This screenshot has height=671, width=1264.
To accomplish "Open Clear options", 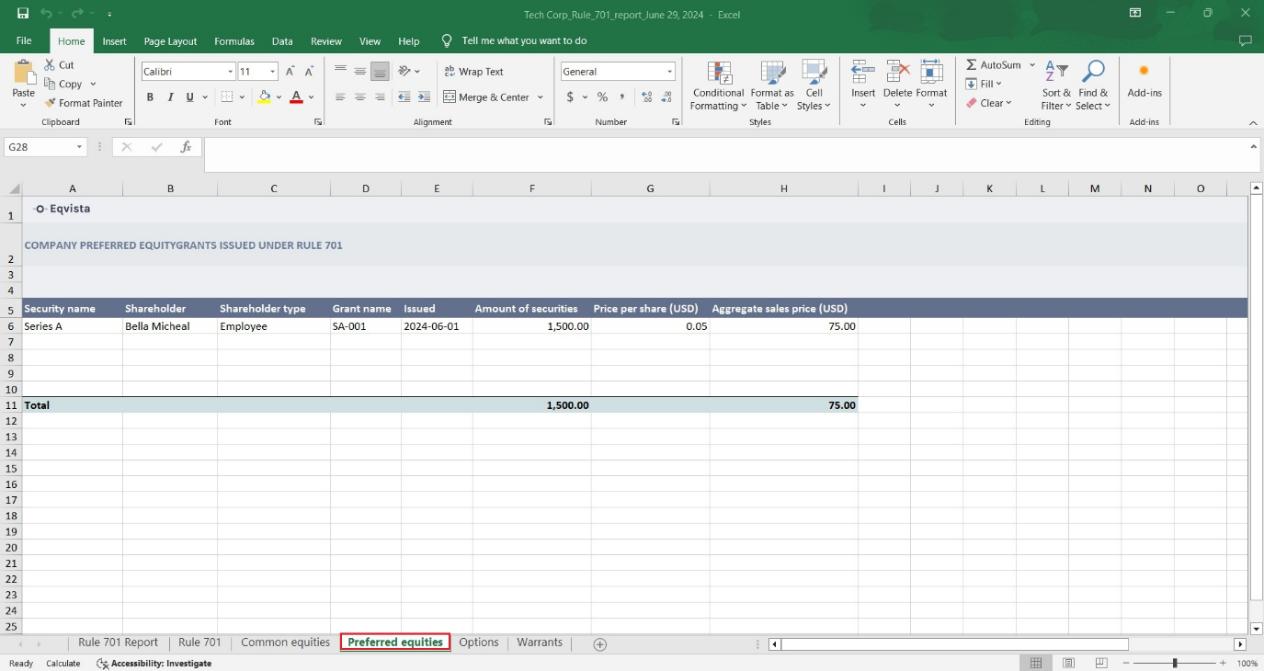I will click(x=988, y=103).
